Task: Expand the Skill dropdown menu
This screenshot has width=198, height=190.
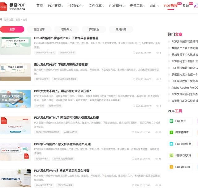Action: click(155, 6)
